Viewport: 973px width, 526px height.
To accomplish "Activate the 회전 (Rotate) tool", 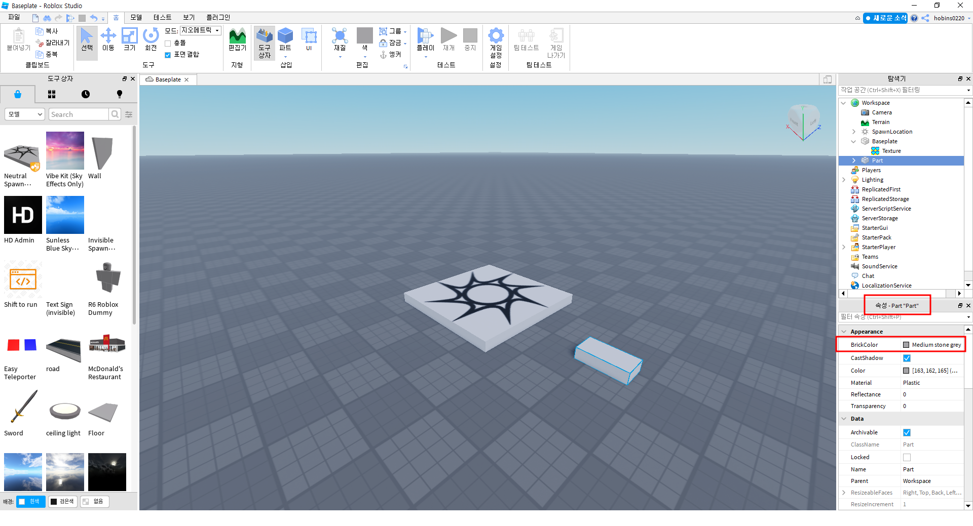I will coord(151,41).
